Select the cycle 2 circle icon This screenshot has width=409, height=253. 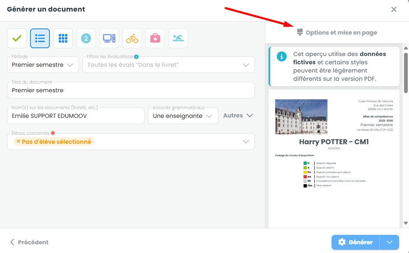click(x=86, y=39)
